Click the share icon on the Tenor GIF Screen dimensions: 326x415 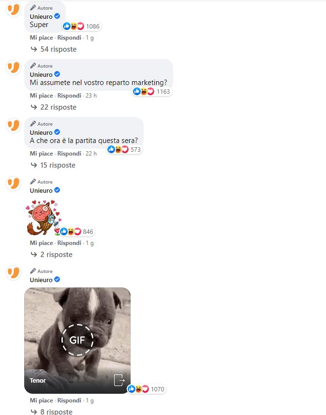coord(119,380)
